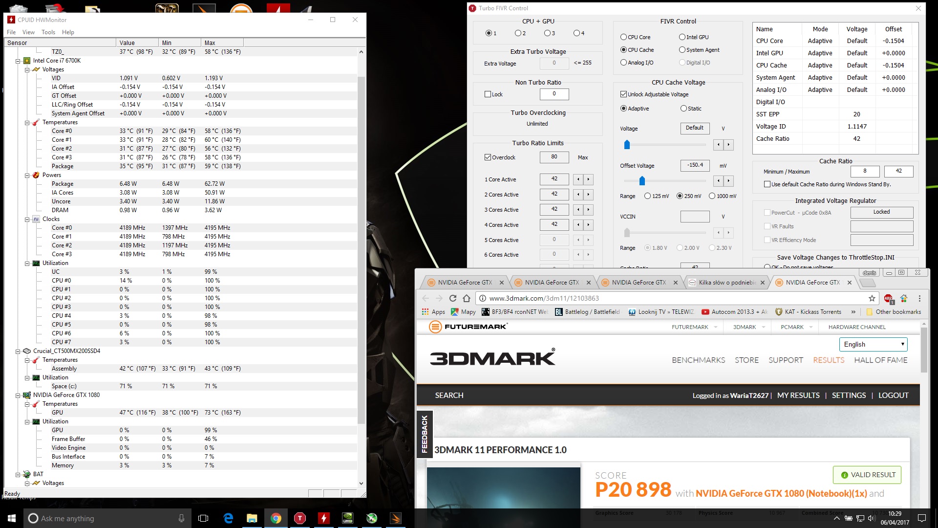Open the View menu in HWMonitor
Viewport: 938px width, 528px height.
[x=28, y=32]
